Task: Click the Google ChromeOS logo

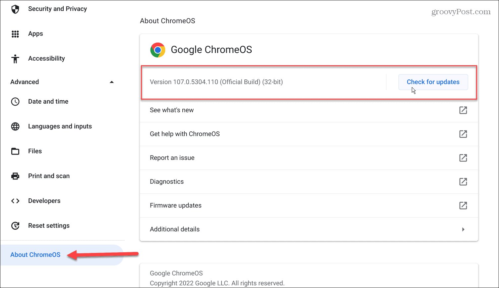Action: [x=157, y=49]
